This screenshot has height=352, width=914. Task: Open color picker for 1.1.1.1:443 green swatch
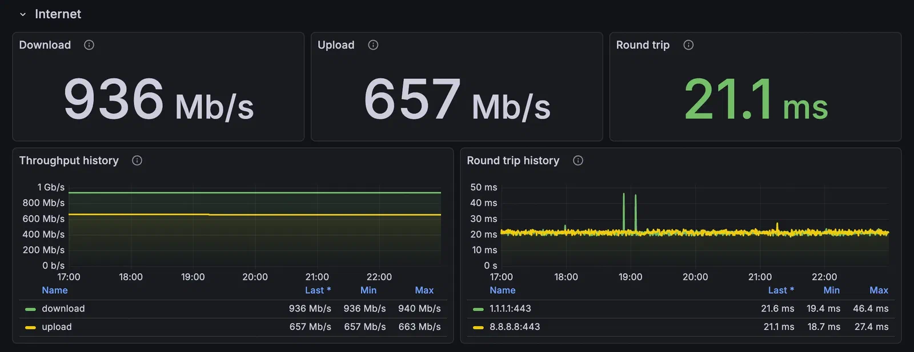(479, 309)
